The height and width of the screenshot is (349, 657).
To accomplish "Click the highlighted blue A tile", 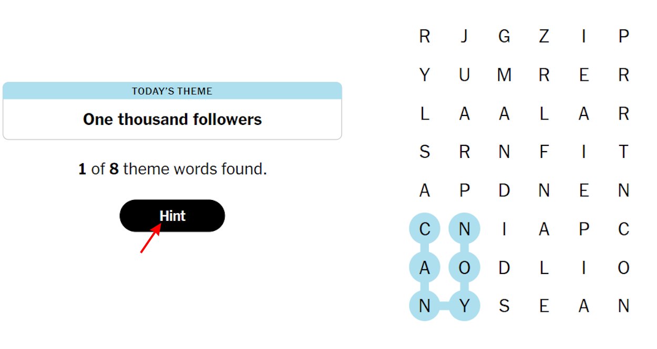I will (x=425, y=268).
